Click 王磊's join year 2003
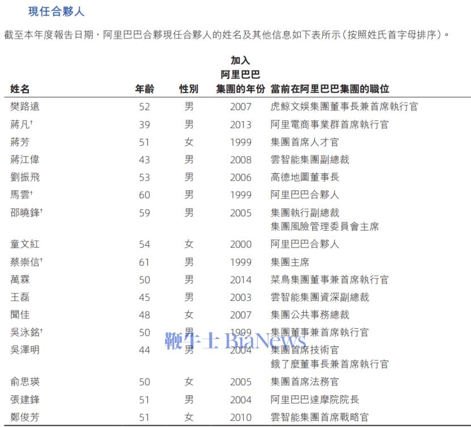The height and width of the screenshot is (427, 471). [x=241, y=298]
